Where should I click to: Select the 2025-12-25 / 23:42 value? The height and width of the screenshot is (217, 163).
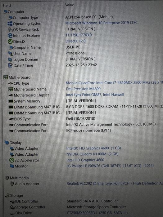pyautogui.click(x=81, y=65)
